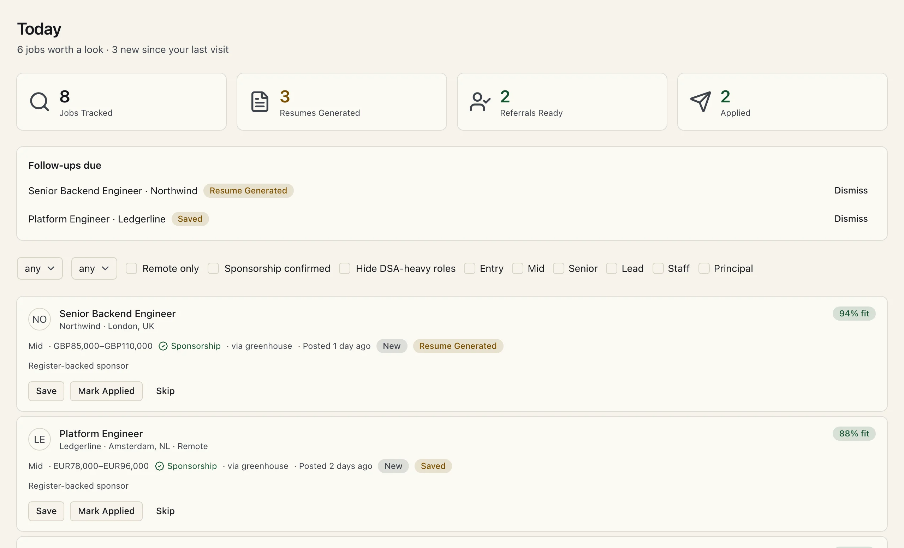Enable the Remote only checkbox
This screenshot has width=904, height=548.
[x=131, y=268]
